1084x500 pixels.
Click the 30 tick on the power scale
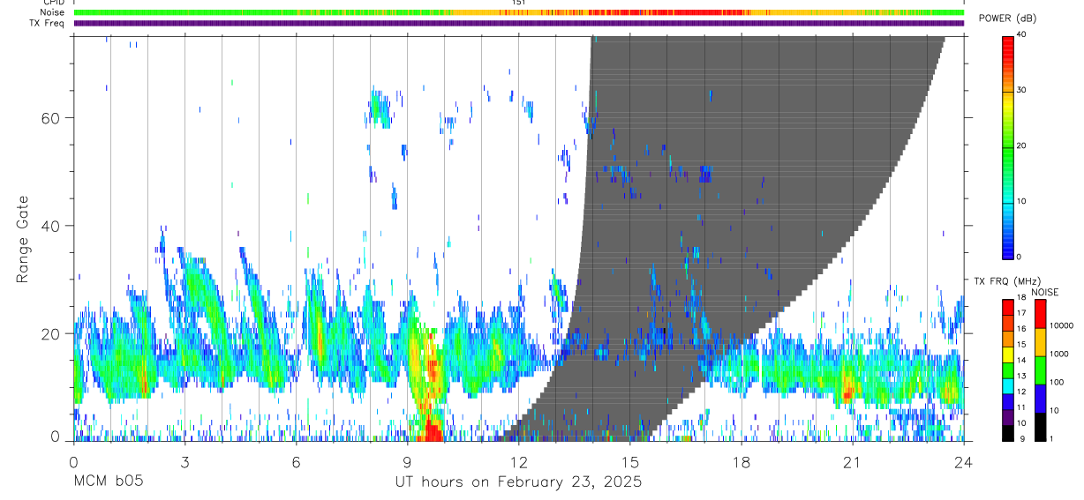coord(1020,90)
